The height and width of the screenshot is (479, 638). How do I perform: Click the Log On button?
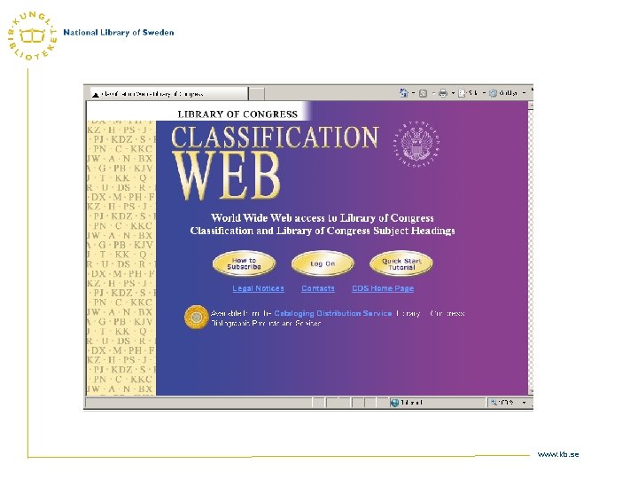click(x=323, y=263)
